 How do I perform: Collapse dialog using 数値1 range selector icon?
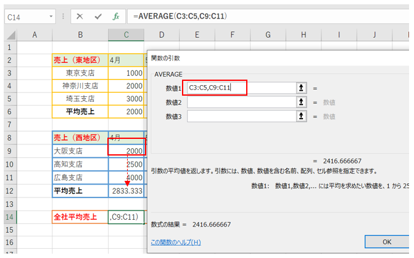[x=300, y=88]
